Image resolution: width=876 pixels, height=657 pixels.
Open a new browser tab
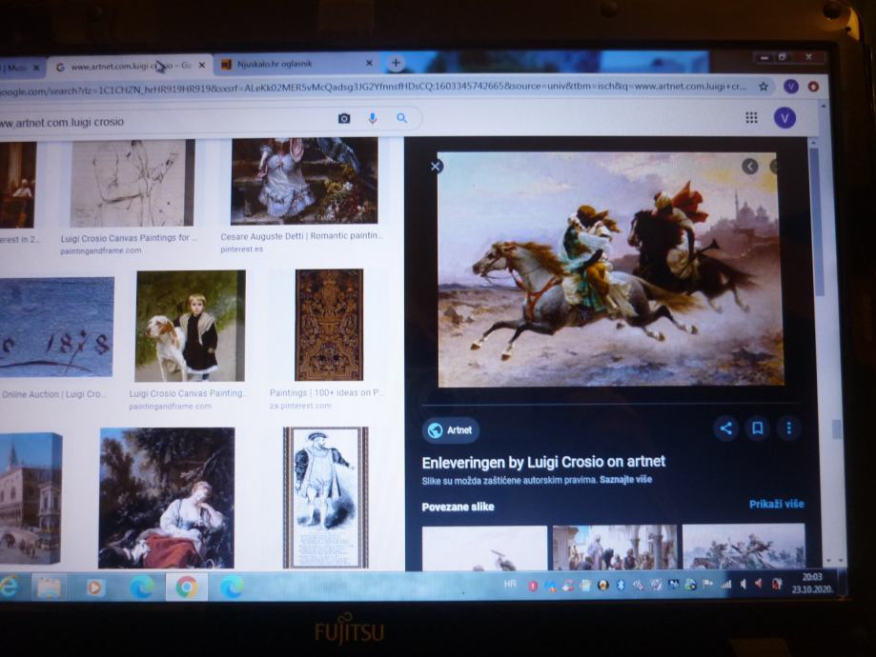pyautogui.click(x=396, y=63)
